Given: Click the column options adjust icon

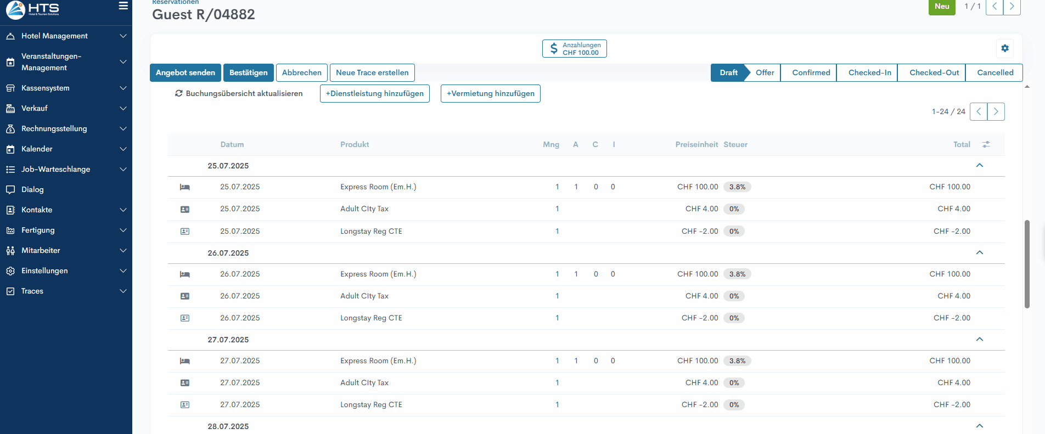Looking at the screenshot, I should (986, 144).
